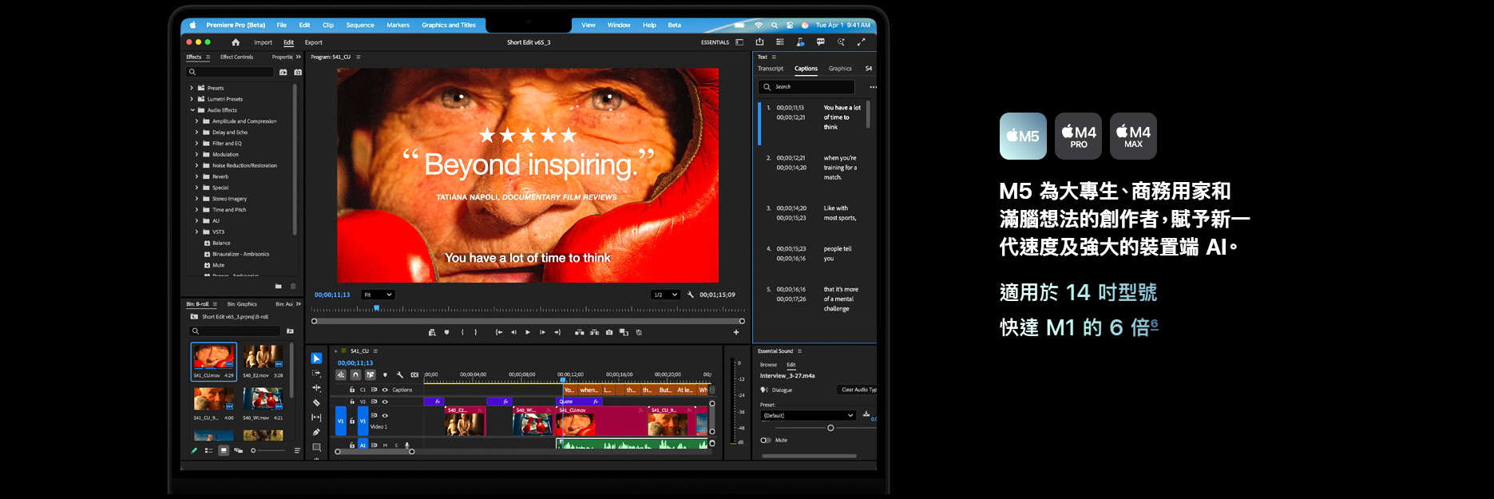Hide the Captions track using its eye icon

coord(385,390)
